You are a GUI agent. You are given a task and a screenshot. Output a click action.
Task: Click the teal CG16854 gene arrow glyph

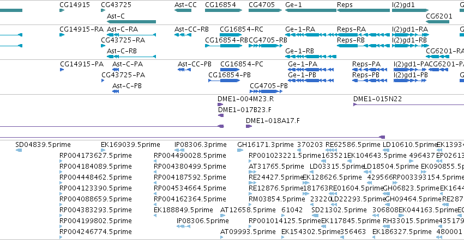point(224,10)
